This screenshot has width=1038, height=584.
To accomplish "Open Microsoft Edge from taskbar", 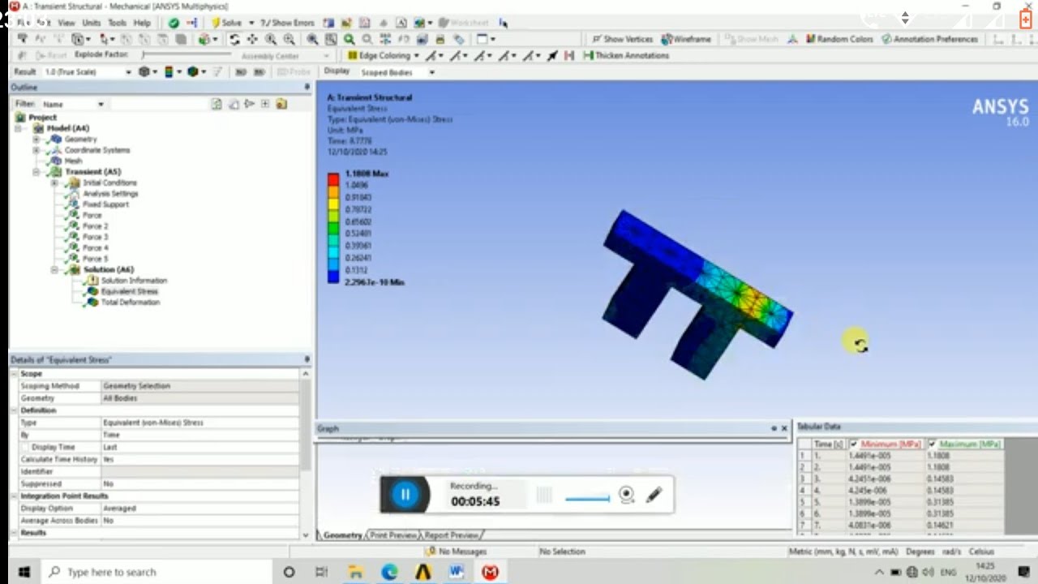I will click(x=390, y=572).
